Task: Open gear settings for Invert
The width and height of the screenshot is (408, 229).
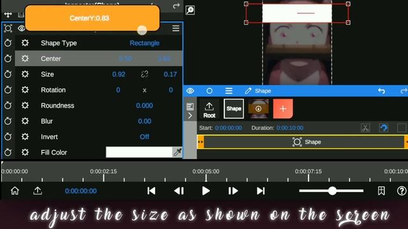Action: tap(25, 137)
